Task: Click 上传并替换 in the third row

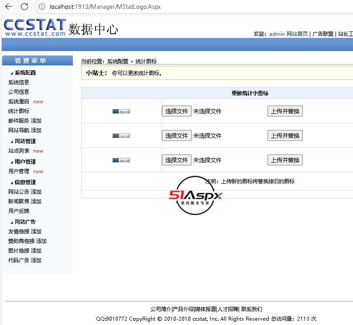Action: point(285,160)
